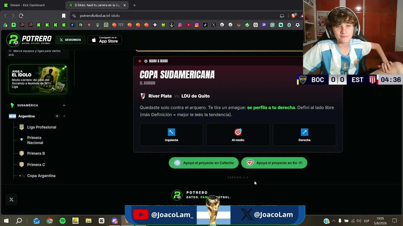Screen dimensions: 403x226
Task: Open the X bookmark in the bookmarks bar
Action: click(x=214, y=25)
